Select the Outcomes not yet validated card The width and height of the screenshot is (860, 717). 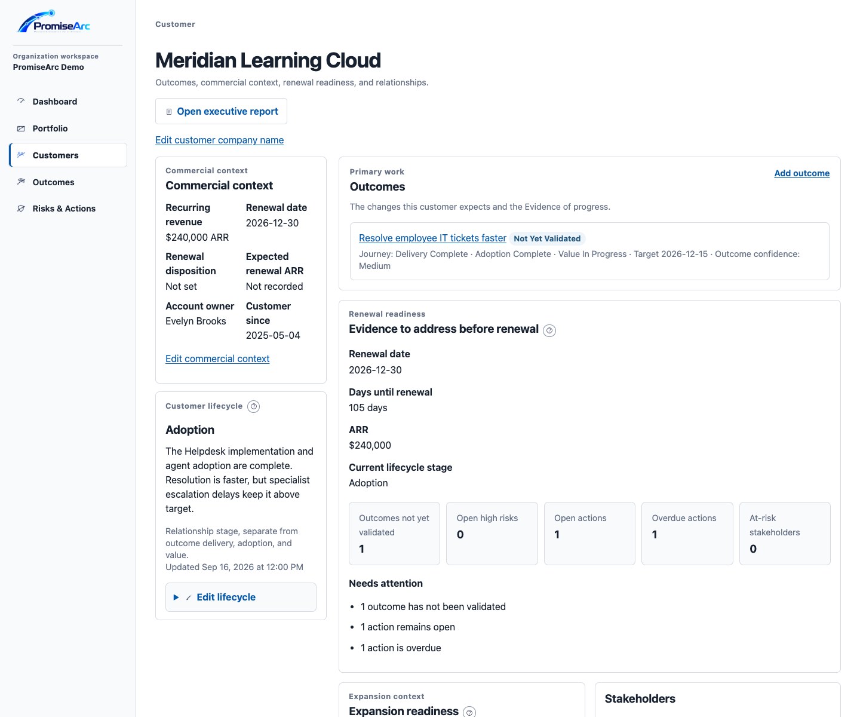click(394, 534)
